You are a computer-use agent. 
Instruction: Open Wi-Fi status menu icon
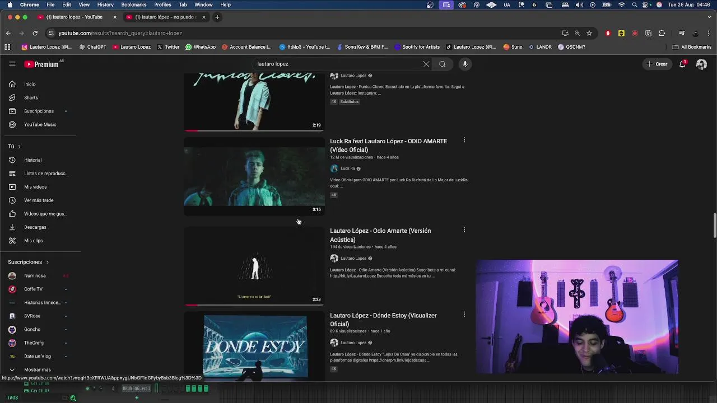point(621,4)
